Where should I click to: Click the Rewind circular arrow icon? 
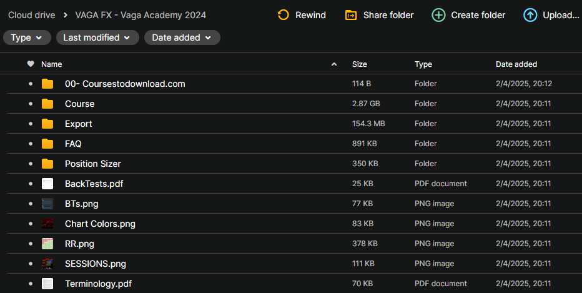284,15
